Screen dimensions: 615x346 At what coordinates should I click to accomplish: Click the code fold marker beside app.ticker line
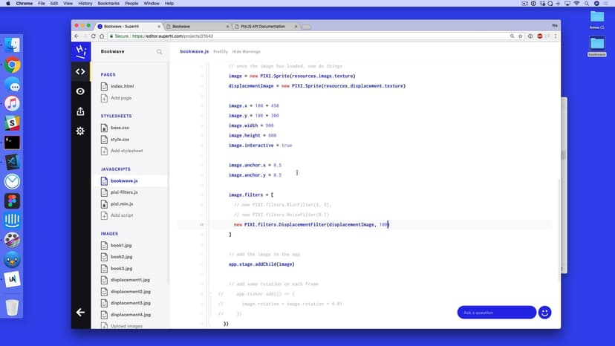coord(210,294)
